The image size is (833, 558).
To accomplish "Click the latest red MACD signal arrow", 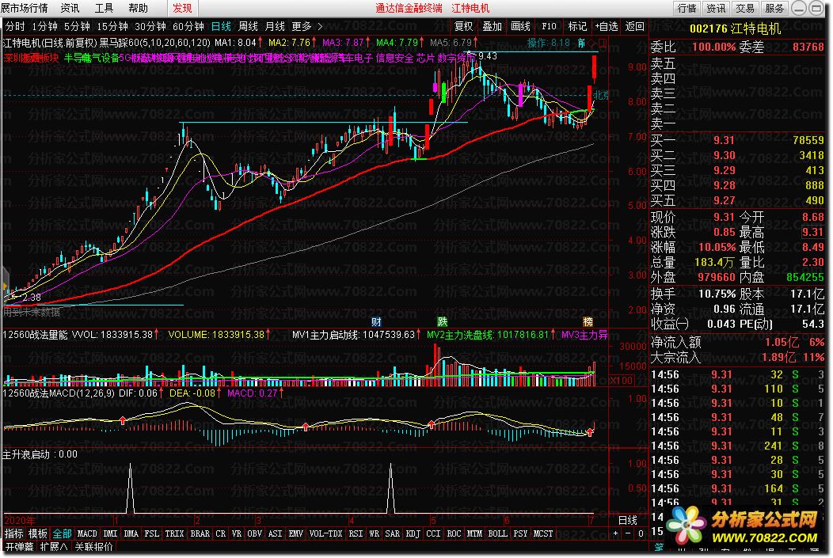I will [590, 432].
